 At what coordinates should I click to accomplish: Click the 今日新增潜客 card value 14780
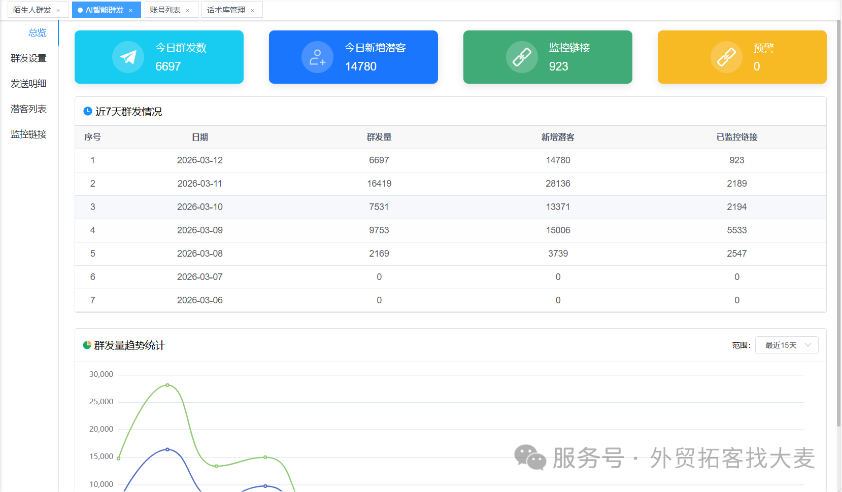tap(361, 66)
